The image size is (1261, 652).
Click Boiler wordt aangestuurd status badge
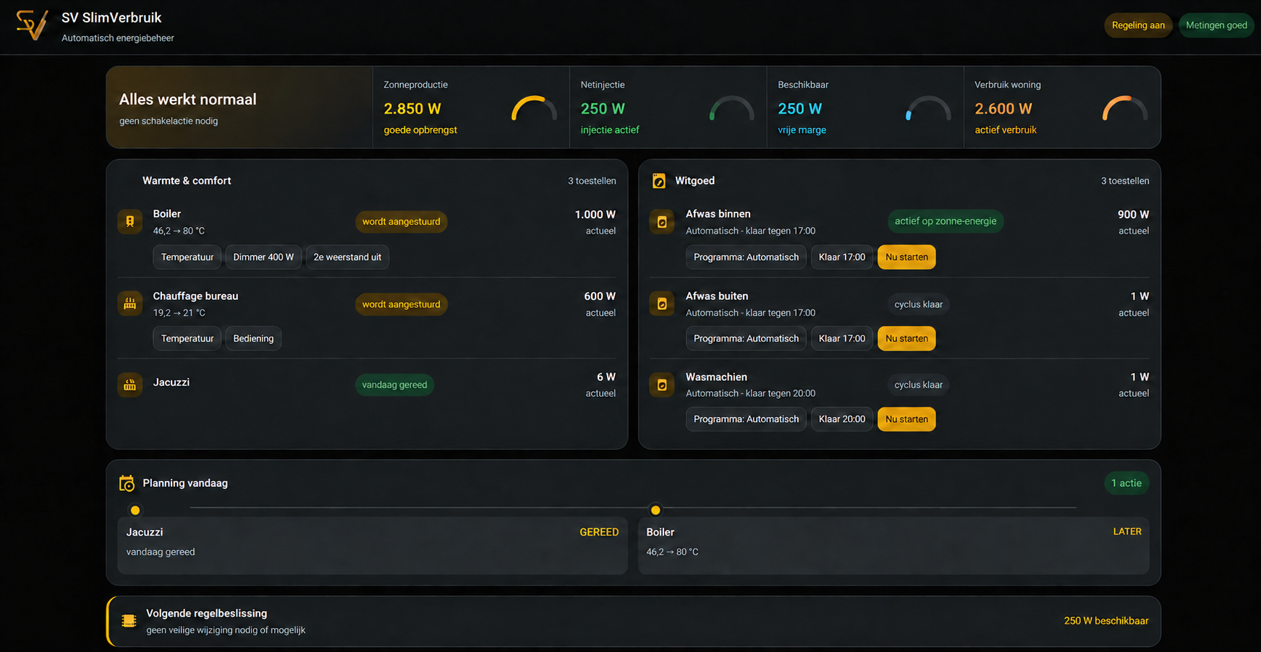click(x=402, y=222)
